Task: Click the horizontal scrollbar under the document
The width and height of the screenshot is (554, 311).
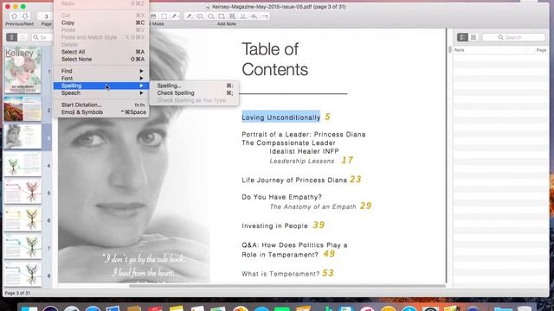Action: [x=287, y=286]
